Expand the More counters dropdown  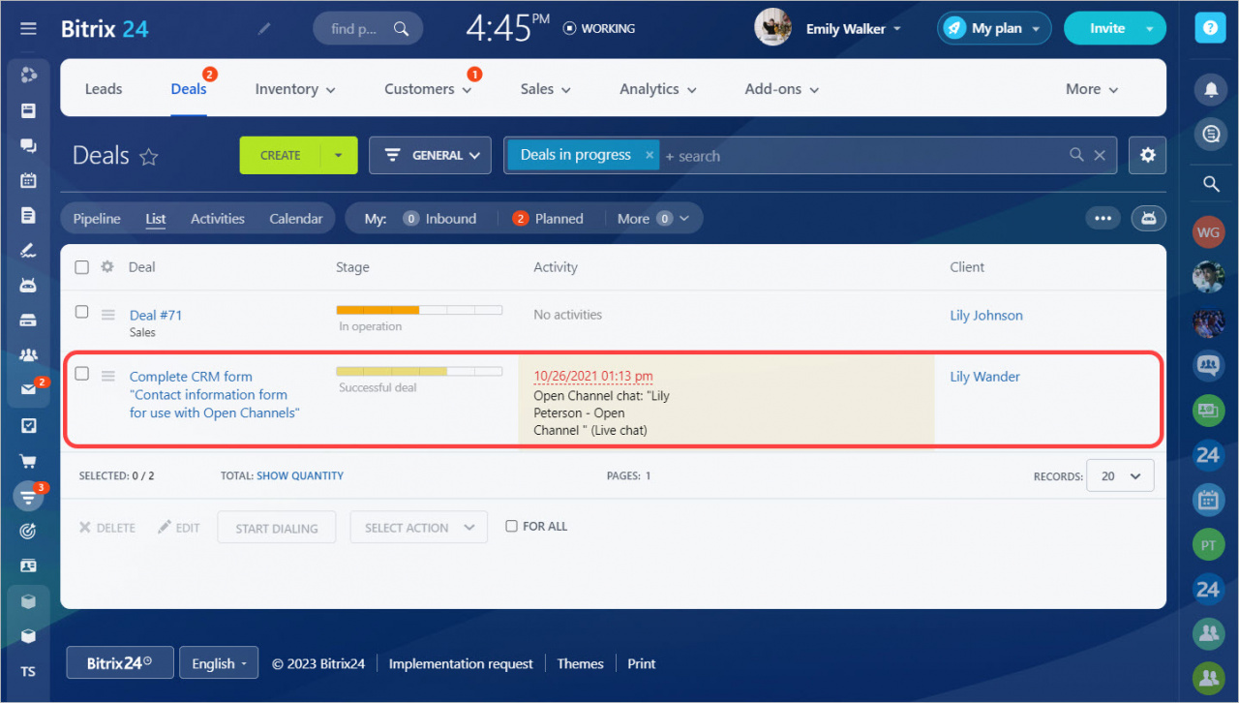[653, 219]
